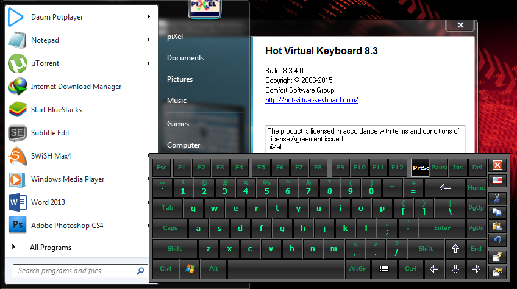Toggle the AltGr key
This screenshot has width=517, height=289.
(357, 269)
